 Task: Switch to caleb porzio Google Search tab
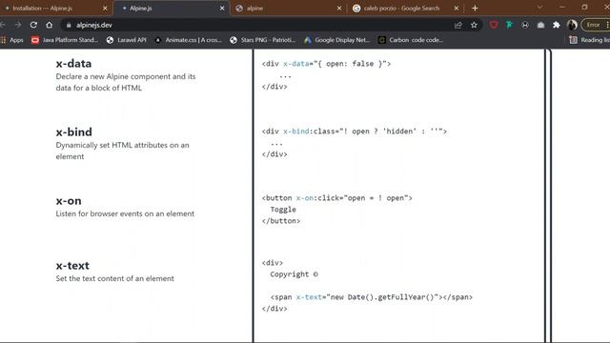tap(404, 9)
